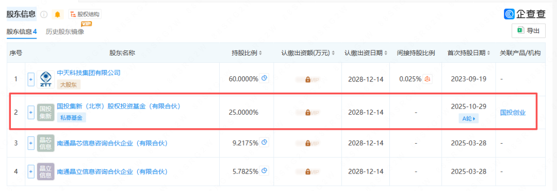This screenshot has width=557, height=191.
Task: Expand the 中天科技集团有限公司 row
Action: pos(31,79)
